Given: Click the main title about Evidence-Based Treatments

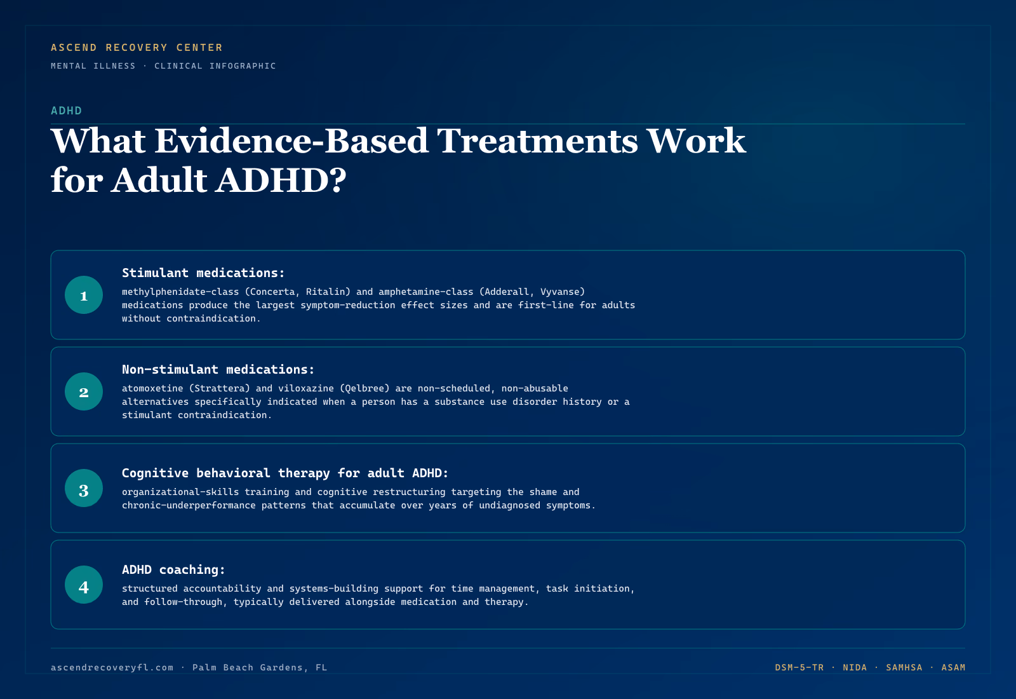Looking at the screenshot, I should point(398,160).
